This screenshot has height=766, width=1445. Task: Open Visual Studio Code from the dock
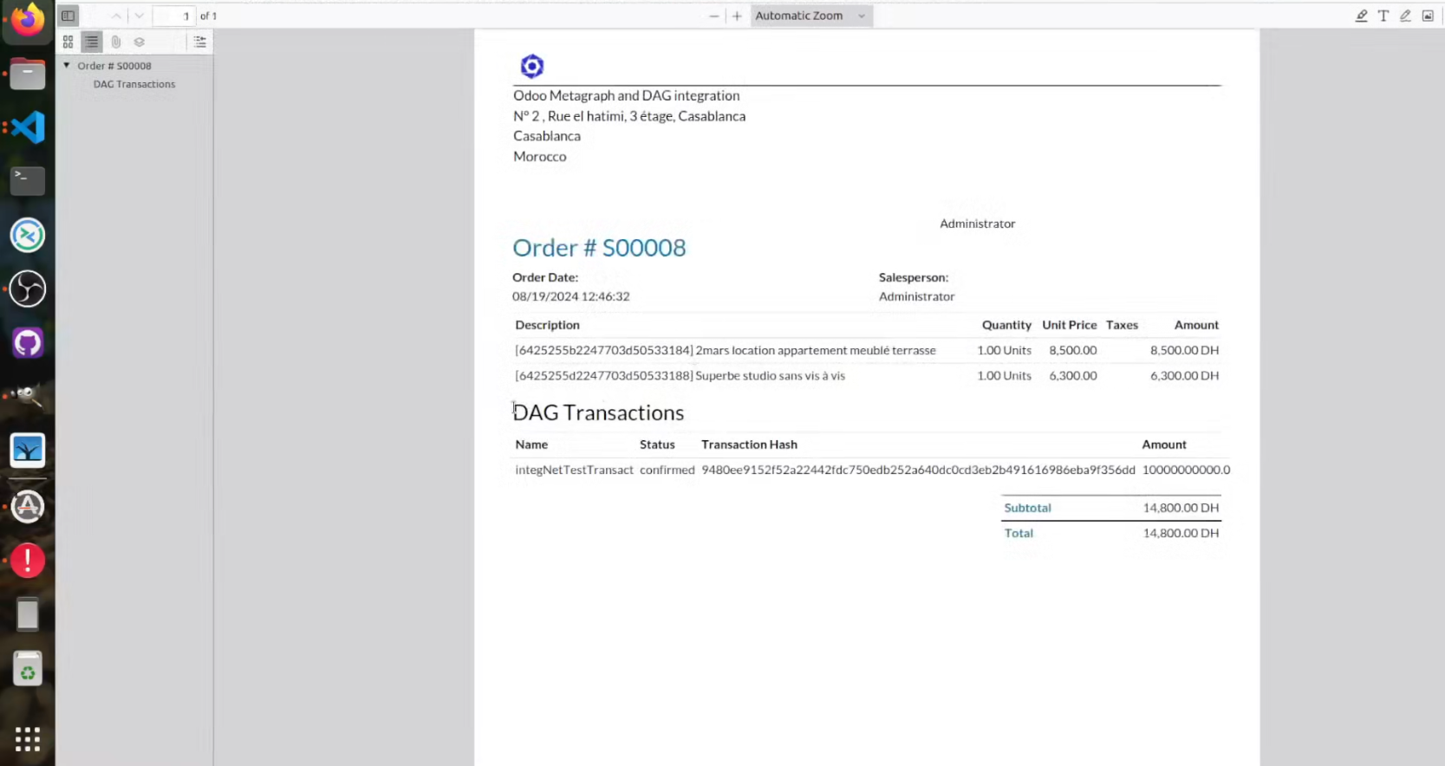click(28, 127)
